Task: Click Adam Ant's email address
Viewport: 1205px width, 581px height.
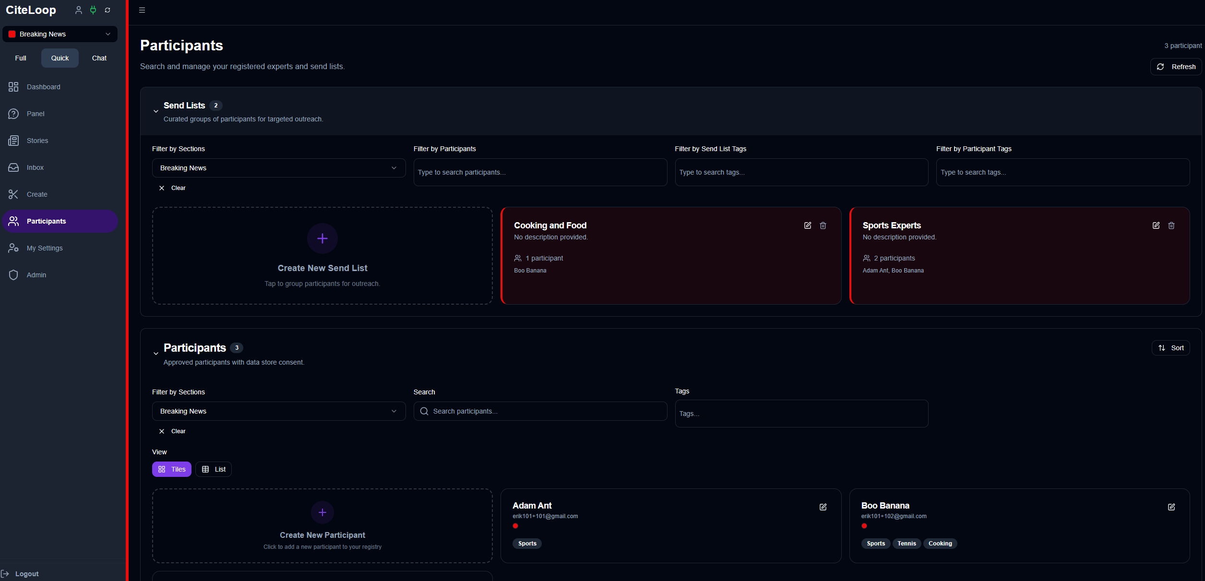Action: pyautogui.click(x=545, y=516)
